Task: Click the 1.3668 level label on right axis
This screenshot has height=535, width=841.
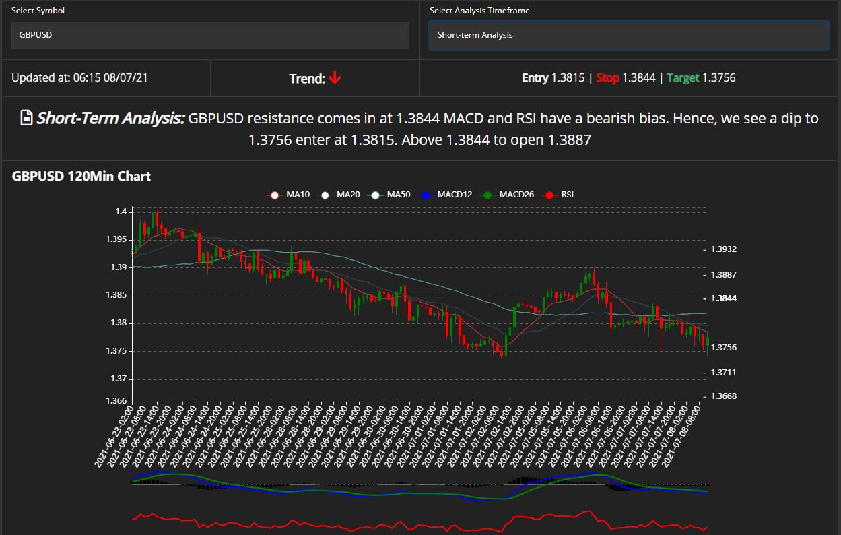Action: (725, 396)
